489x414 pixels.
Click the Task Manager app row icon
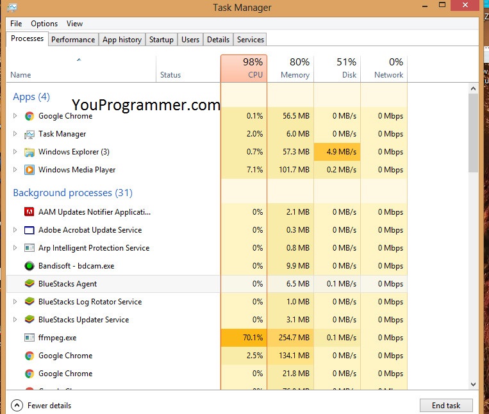tap(29, 135)
